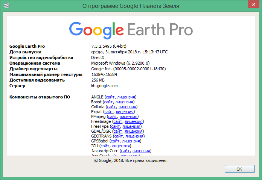Open the GDAL/OGR лицензия link
Image resolution: width=262 pixels, height=180 pixels.
point(134,131)
